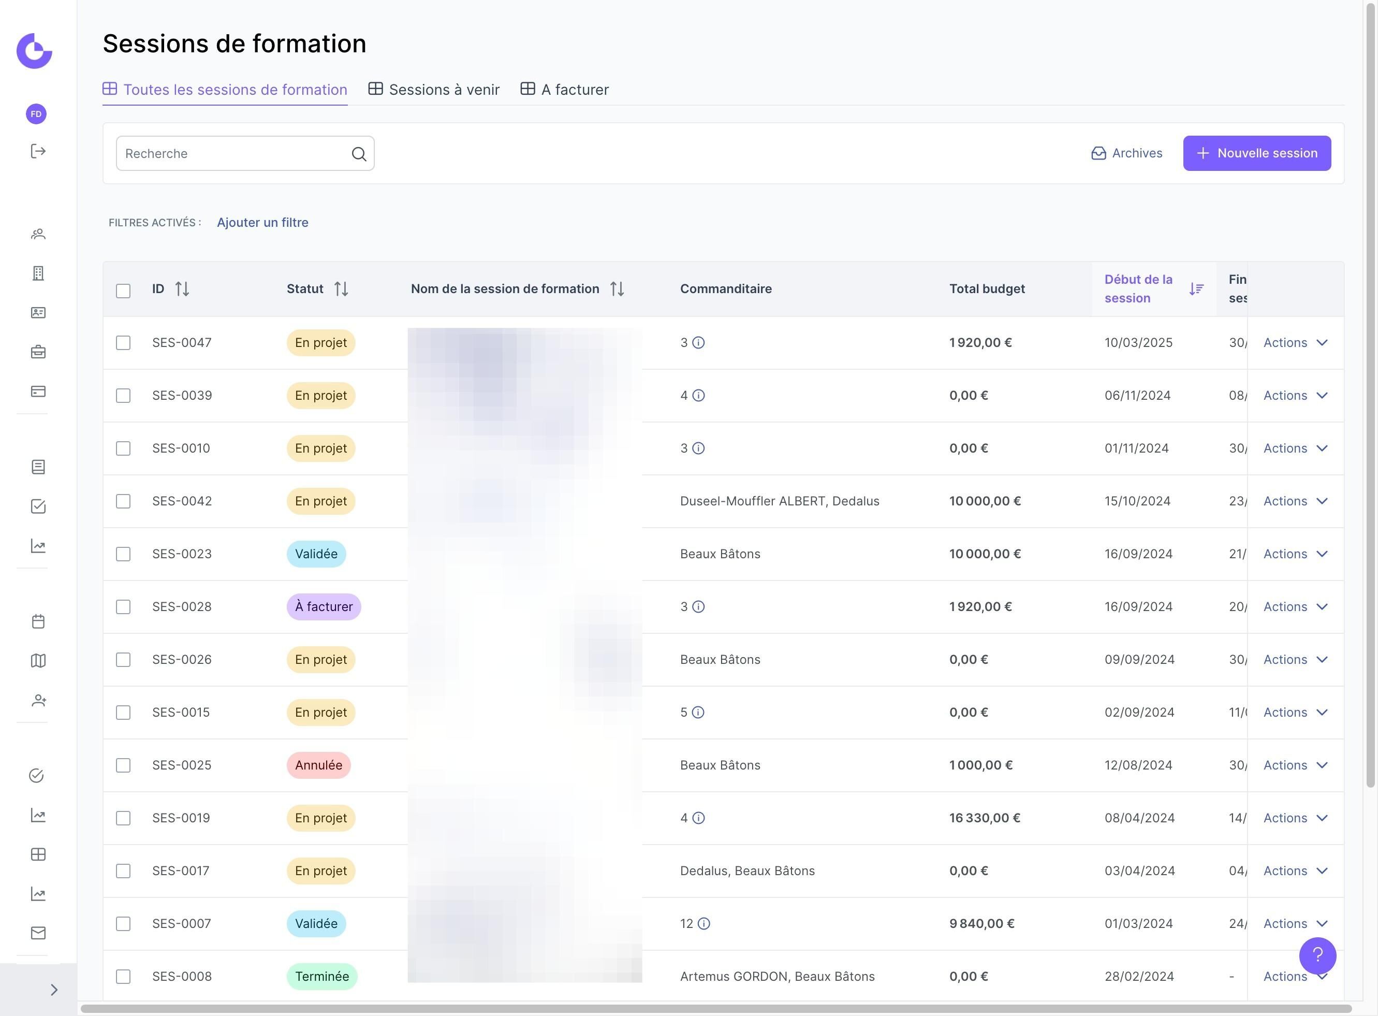Click the FD user avatar
Image resolution: width=1378 pixels, height=1016 pixels.
(x=36, y=114)
